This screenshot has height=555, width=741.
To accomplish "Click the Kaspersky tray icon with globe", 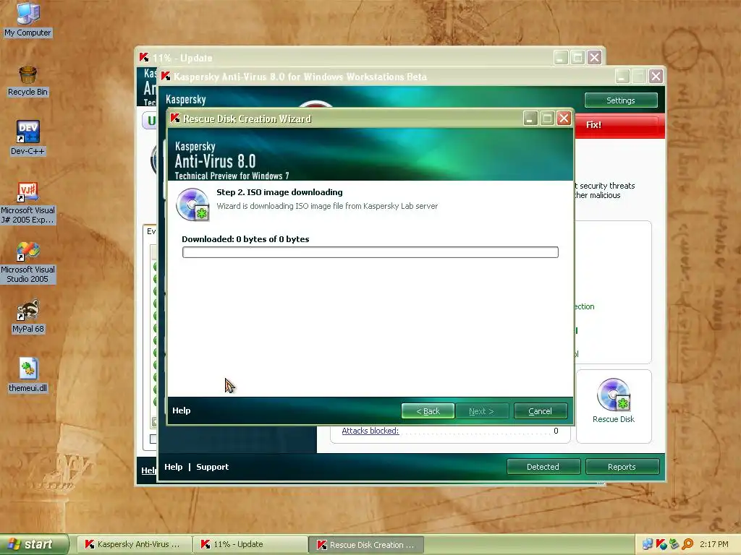I will tap(661, 544).
